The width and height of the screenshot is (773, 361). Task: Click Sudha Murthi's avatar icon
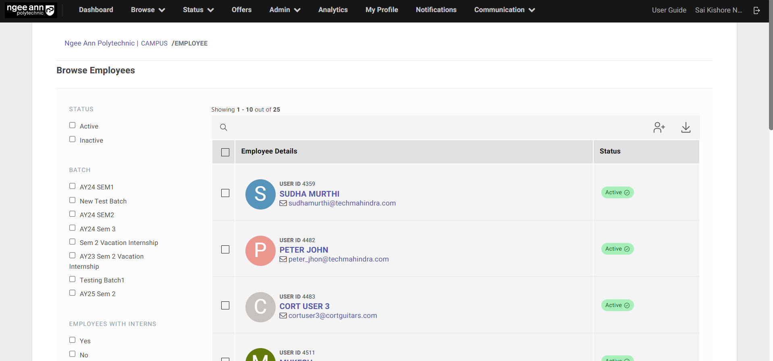[x=260, y=194]
